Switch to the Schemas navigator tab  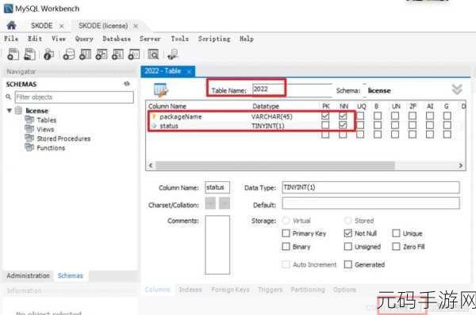[x=71, y=275]
